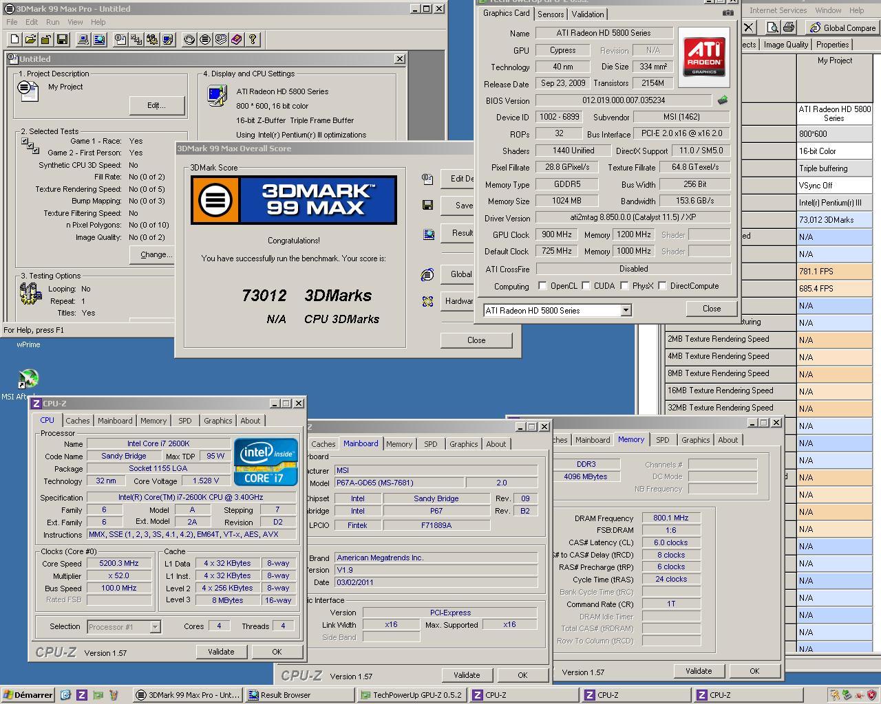Click Global Compare button in Result Browser

point(843,27)
